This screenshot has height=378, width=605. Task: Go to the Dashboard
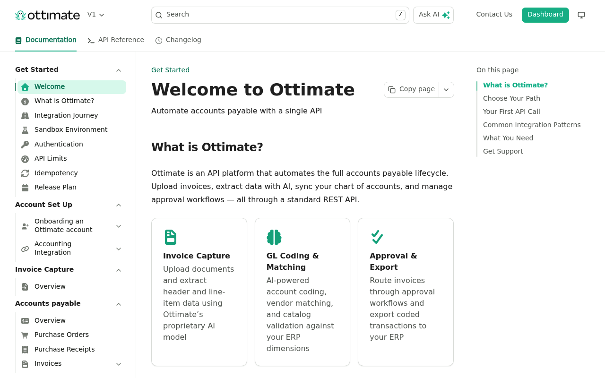tap(545, 15)
